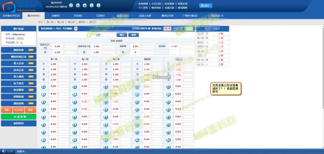Click 第一球 大 bet amount field

(63, 64)
